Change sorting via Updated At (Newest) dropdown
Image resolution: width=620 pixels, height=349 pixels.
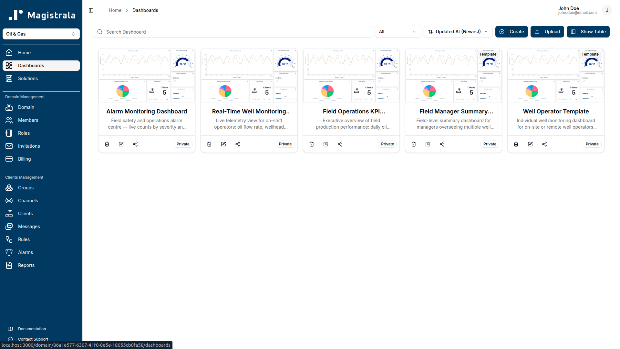(458, 31)
